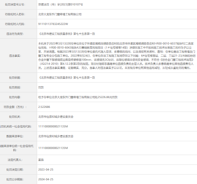The image size is (197, 184).
Task: Click the penalty content with 25226.86元
Action: coord(78,97)
